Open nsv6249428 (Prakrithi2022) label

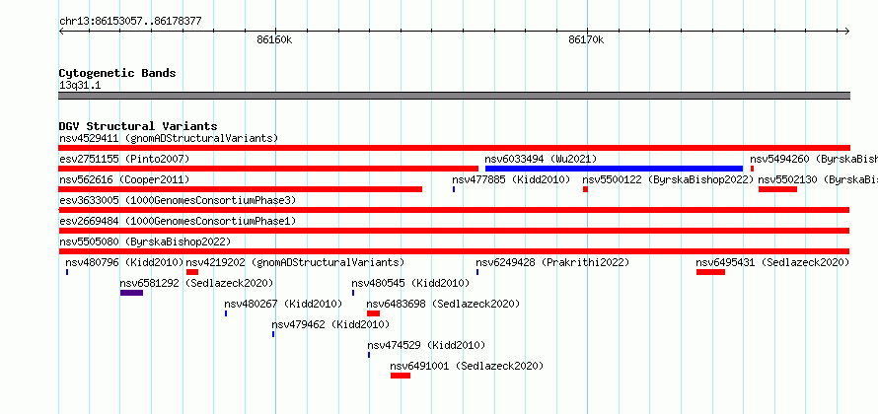(552, 263)
